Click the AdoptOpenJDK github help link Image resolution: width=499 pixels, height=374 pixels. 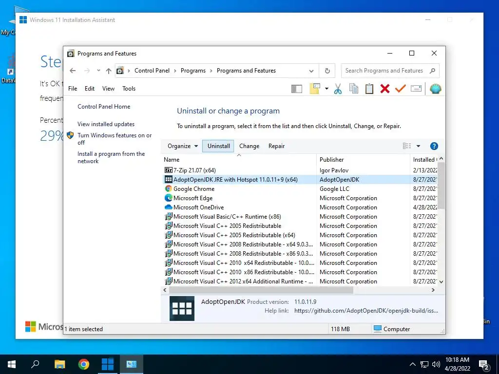pyautogui.click(x=366, y=311)
